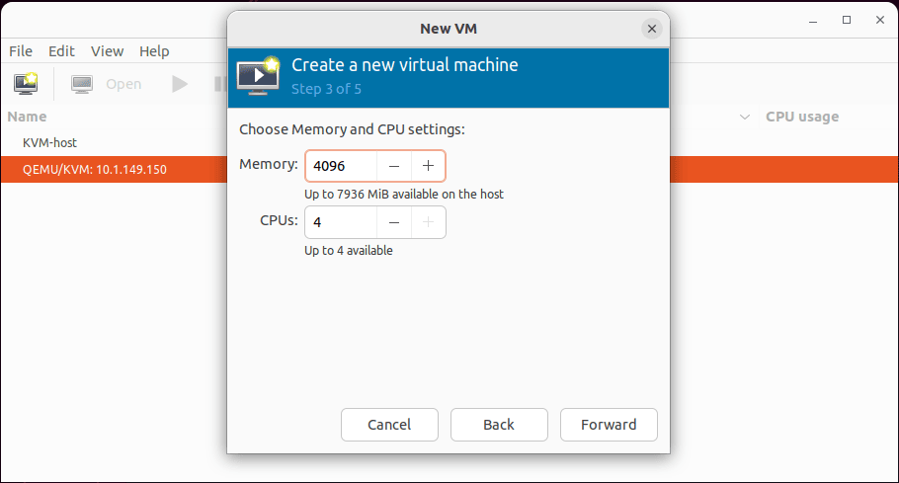Open the Help menu
The image size is (899, 483).
pos(154,51)
